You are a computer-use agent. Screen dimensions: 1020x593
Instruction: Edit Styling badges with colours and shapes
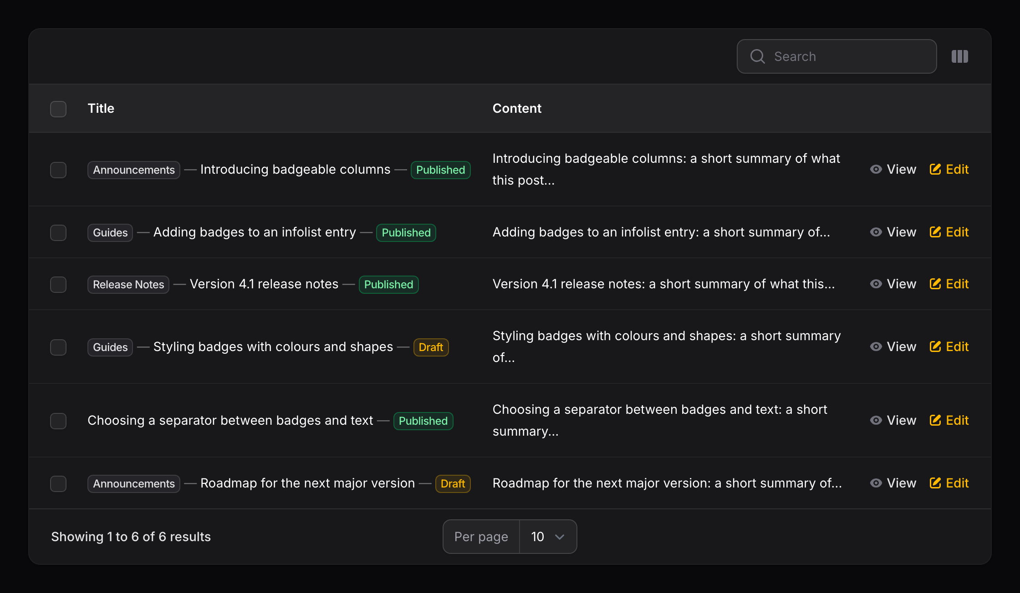pos(949,347)
